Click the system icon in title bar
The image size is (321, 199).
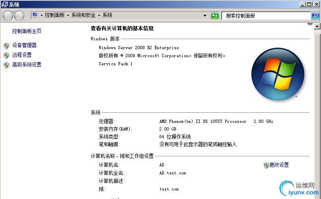(x=4, y=4)
